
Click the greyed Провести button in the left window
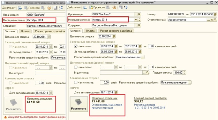(32, 8)
